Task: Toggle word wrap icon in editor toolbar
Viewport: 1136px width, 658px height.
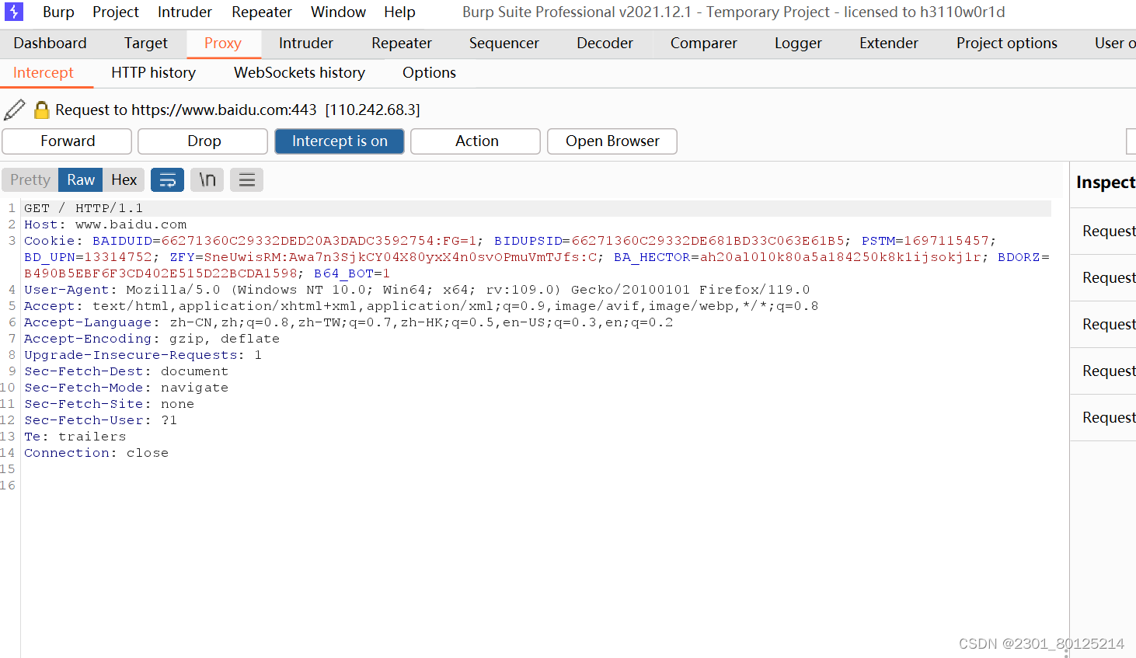Action: tap(167, 180)
